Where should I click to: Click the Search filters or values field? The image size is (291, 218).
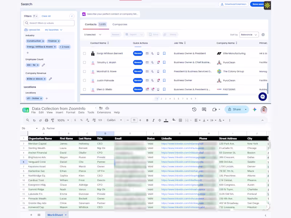(x=49, y=23)
